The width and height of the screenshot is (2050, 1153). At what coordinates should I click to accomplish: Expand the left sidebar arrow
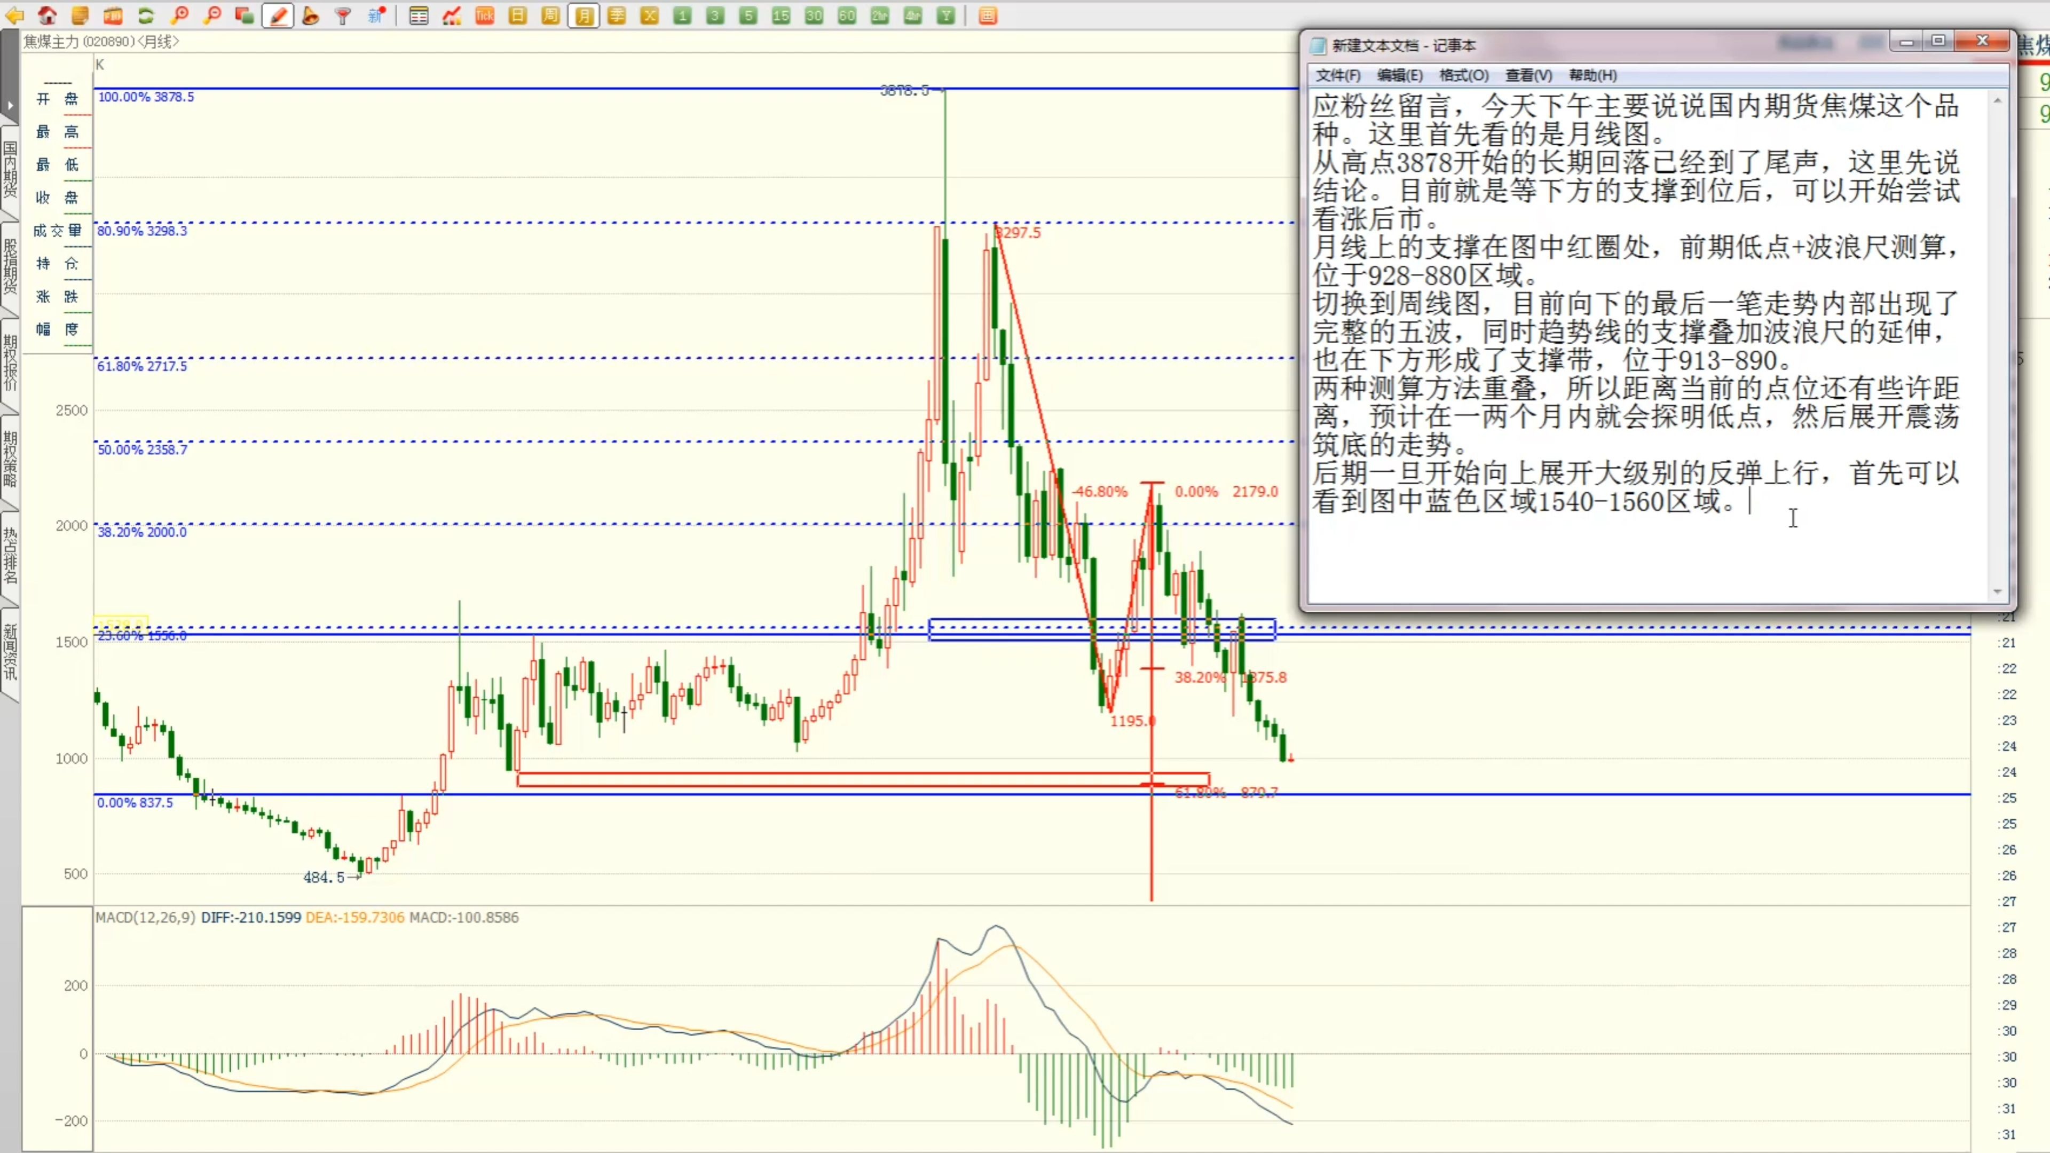click(10, 105)
